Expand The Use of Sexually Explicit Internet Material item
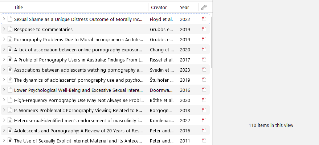 click(x=4, y=141)
